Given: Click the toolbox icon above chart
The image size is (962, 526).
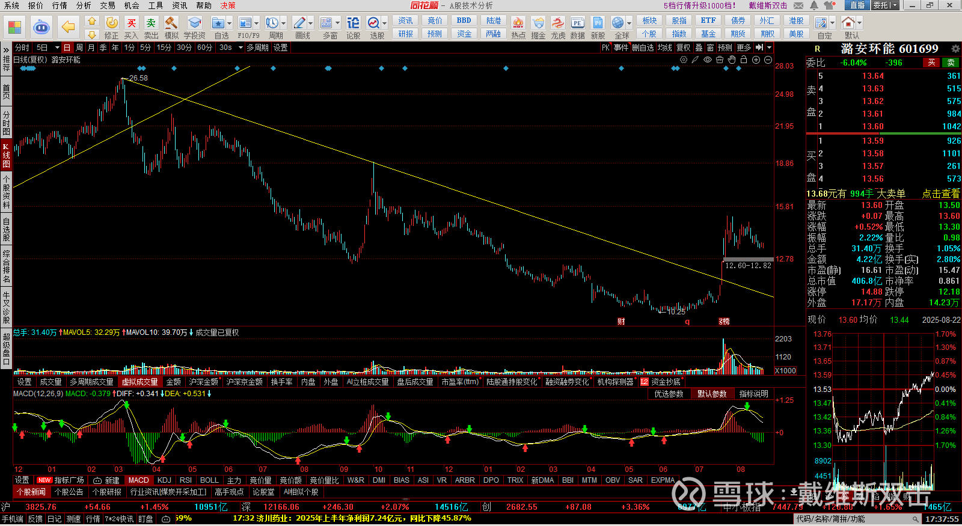Looking at the screenshot, I should click(x=720, y=60).
